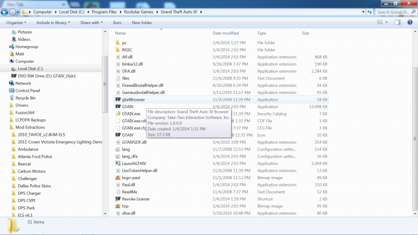
Task: Go to Program Files breadcrumb
Action: coord(104,12)
